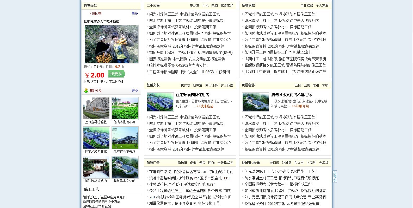Visit 购物街 in 商家广告 header

(182, 163)
